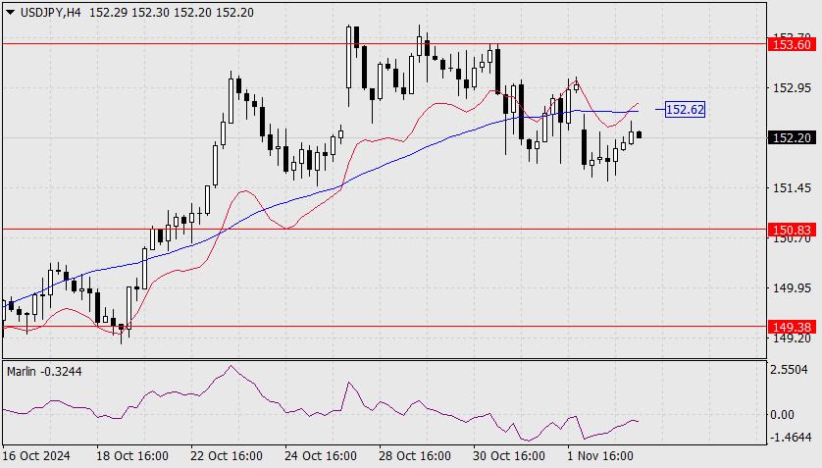
Task: Click the 151.45 price axis label
Action: (x=790, y=188)
